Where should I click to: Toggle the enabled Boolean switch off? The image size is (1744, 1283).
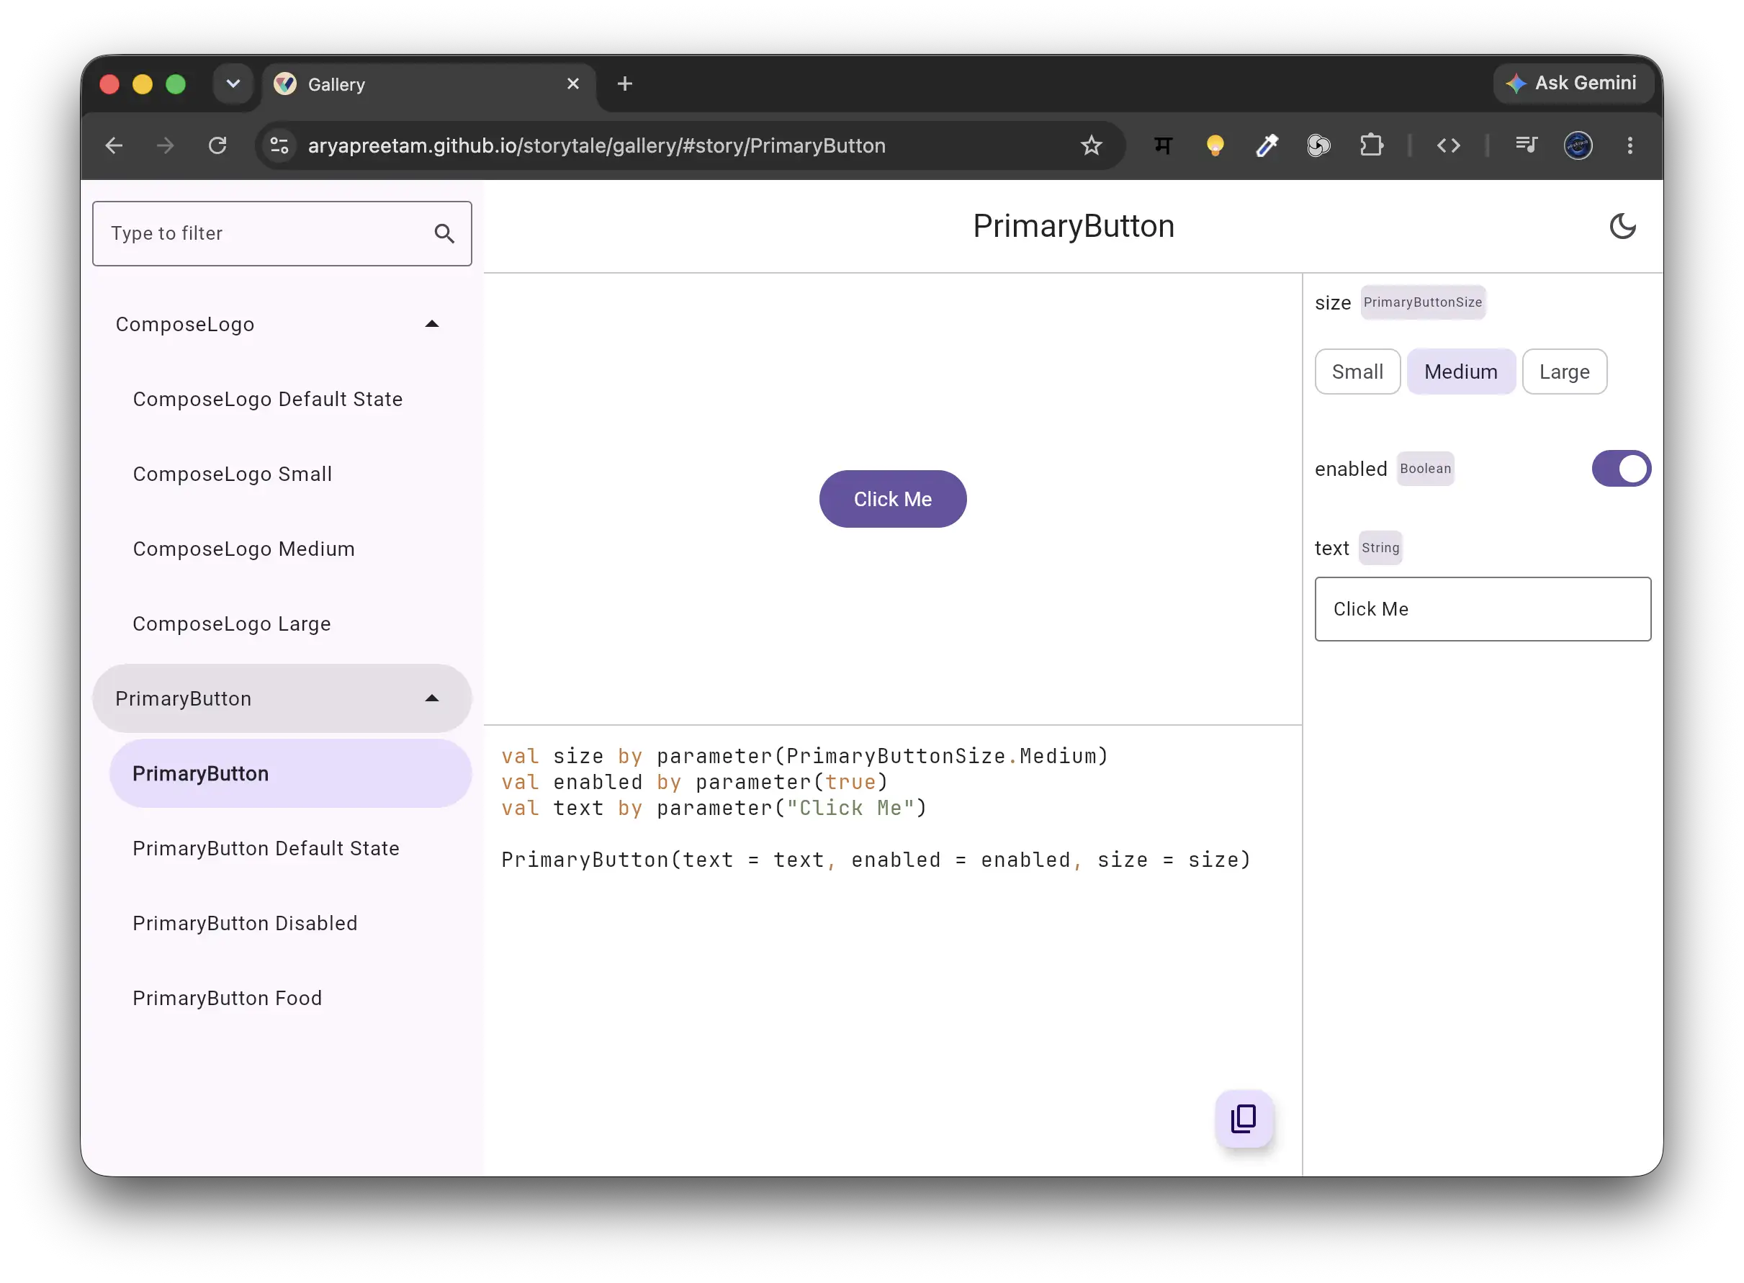coord(1622,468)
